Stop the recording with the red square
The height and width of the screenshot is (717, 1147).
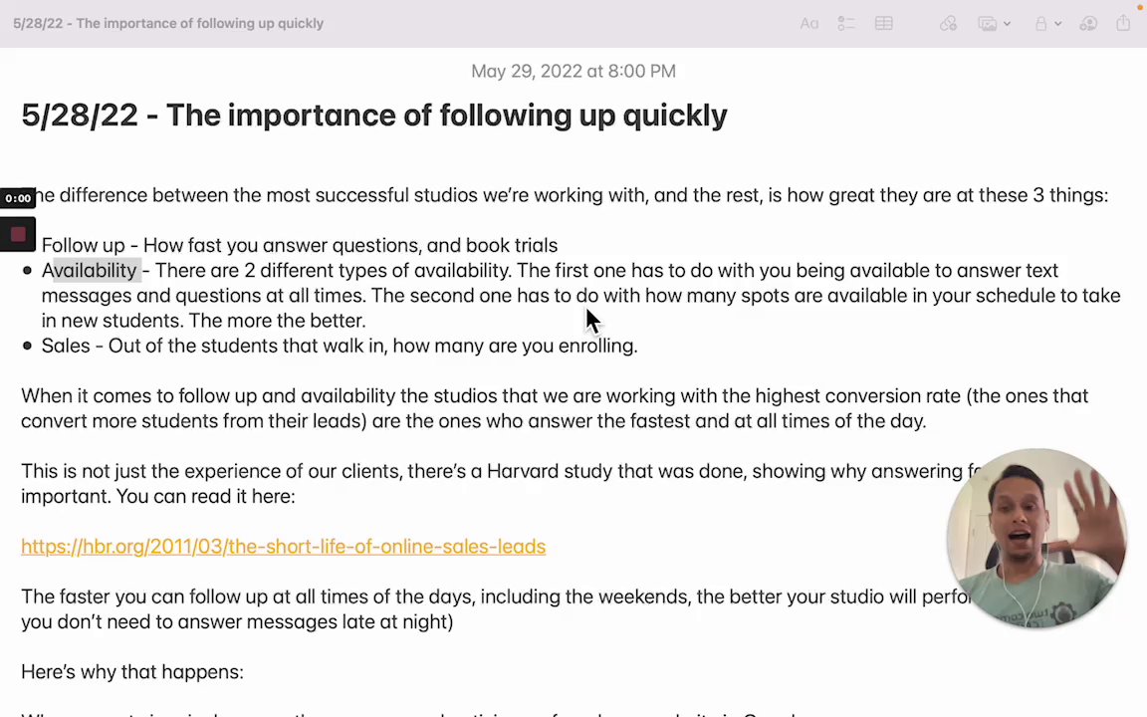point(18,235)
